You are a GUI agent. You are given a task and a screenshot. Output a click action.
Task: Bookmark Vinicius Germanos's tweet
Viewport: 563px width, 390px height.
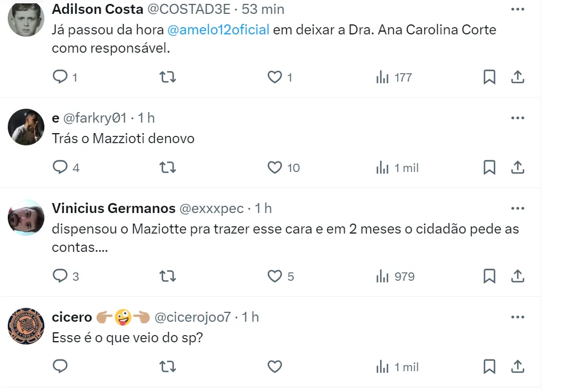pyautogui.click(x=489, y=276)
